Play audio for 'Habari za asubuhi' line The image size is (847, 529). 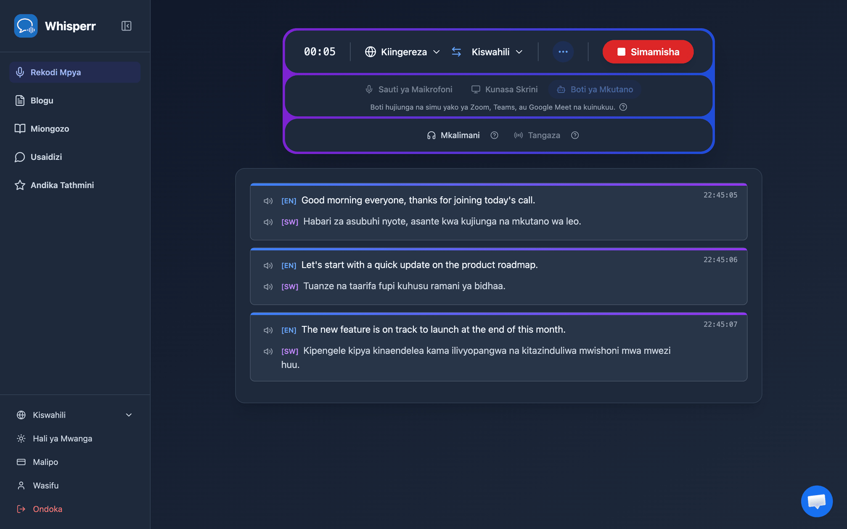click(x=268, y=222)
